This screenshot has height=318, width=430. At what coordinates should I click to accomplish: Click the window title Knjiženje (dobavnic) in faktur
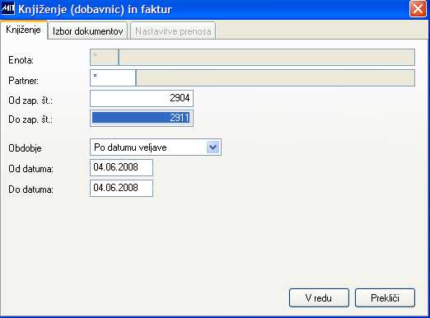click(x=95, y=9)
